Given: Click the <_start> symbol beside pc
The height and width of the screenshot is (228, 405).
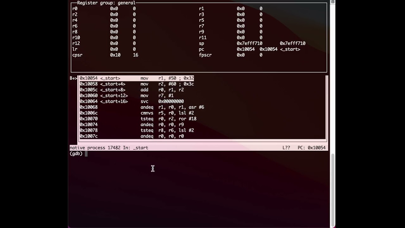Looking at the screenshot, I should 290,49.
